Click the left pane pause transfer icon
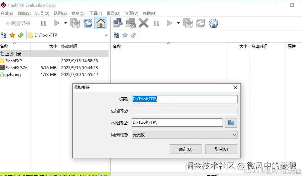The image size is (302, 176). [x=44, y=23]
